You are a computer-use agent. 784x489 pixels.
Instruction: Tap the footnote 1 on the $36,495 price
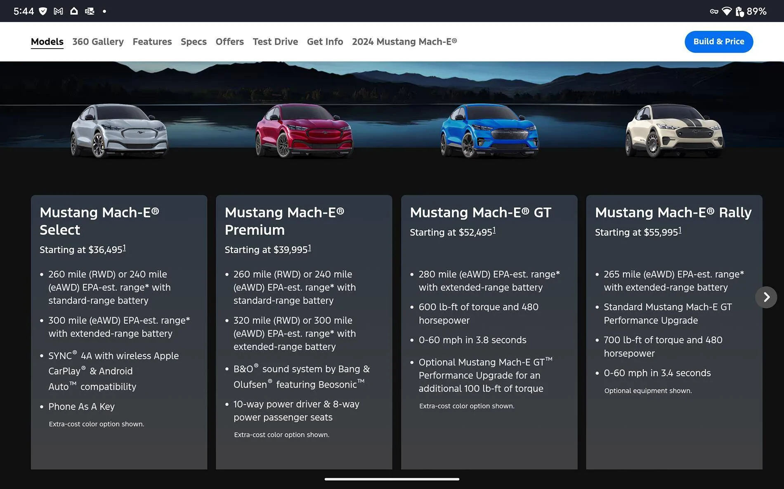pyautogui.click(x=124, y=248)
